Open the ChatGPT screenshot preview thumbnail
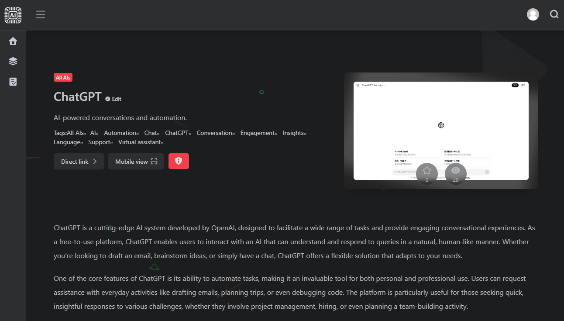 point(441,131)
